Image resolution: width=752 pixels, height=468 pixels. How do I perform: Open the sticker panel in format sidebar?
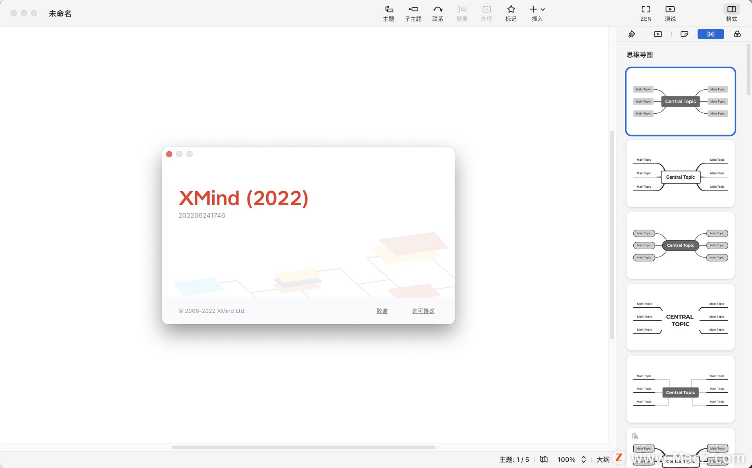684,34
